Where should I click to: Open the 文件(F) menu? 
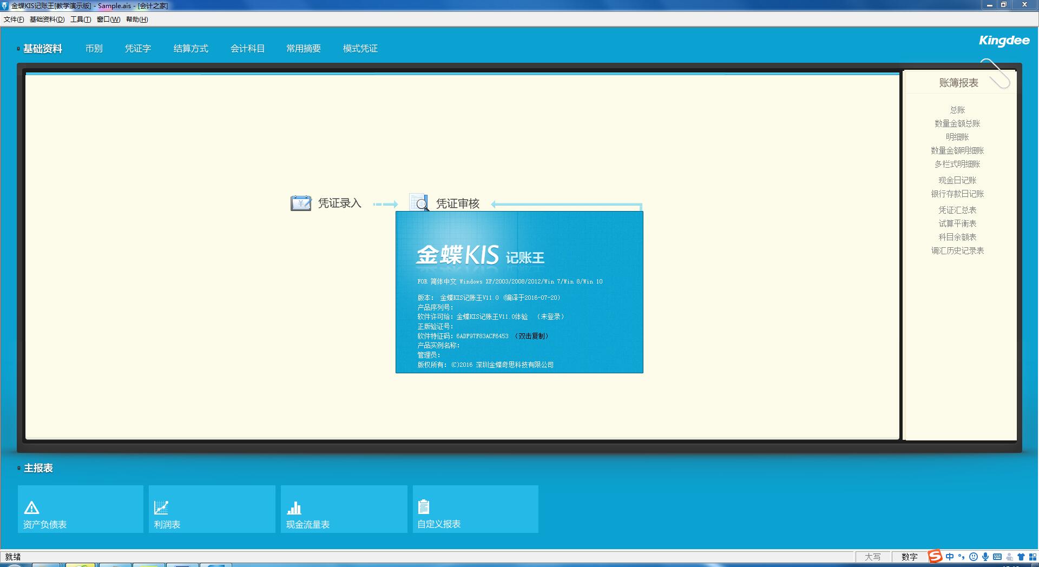[x=14, y=19]
